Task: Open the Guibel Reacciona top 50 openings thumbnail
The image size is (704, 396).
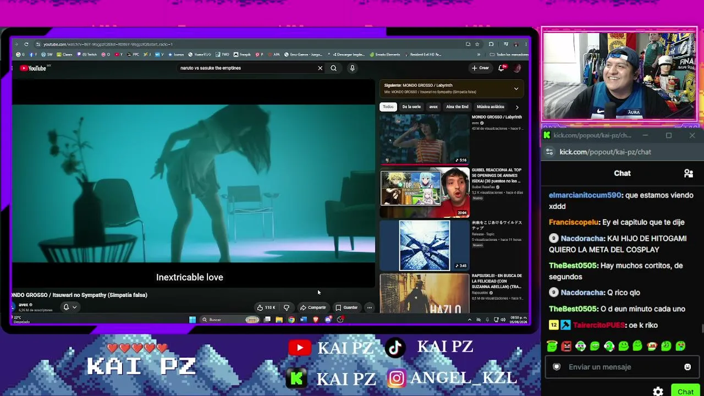Action: point(425,193)
